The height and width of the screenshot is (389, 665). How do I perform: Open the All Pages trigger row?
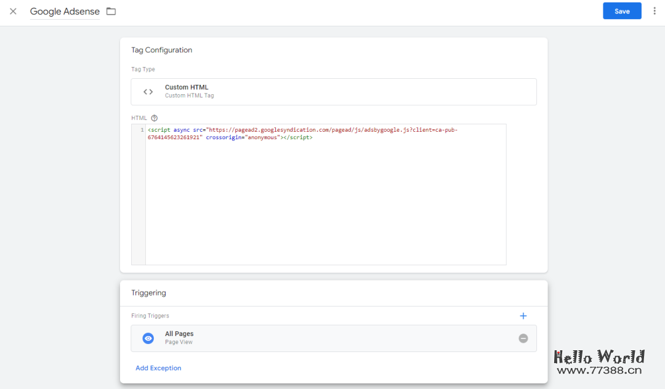tap(334, 338)
